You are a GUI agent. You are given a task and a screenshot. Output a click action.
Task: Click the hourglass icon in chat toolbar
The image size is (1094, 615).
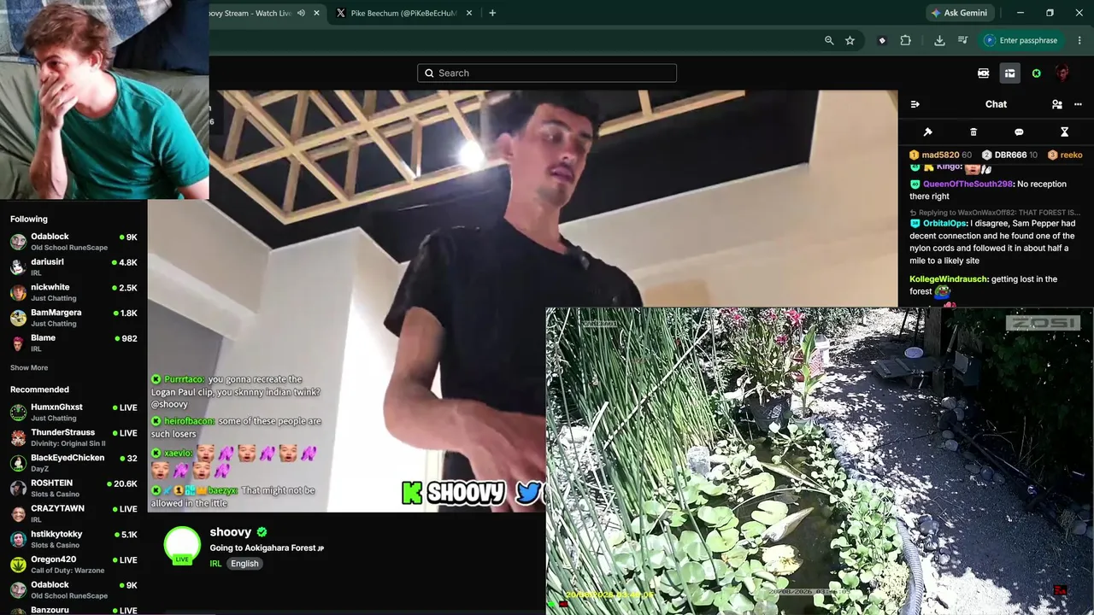pyautogui.click(x=1065, y=132)
